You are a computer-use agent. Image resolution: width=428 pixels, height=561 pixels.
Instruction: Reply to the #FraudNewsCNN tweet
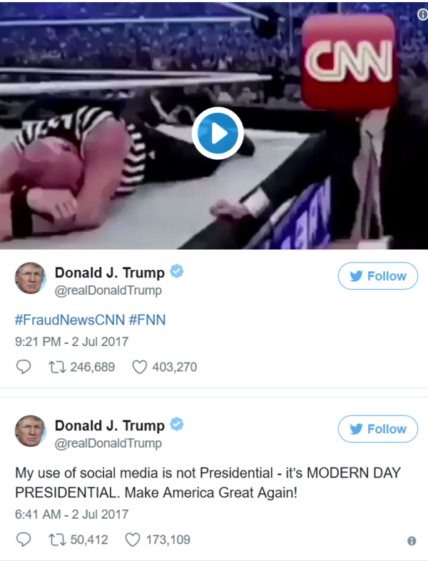(24, 367)
